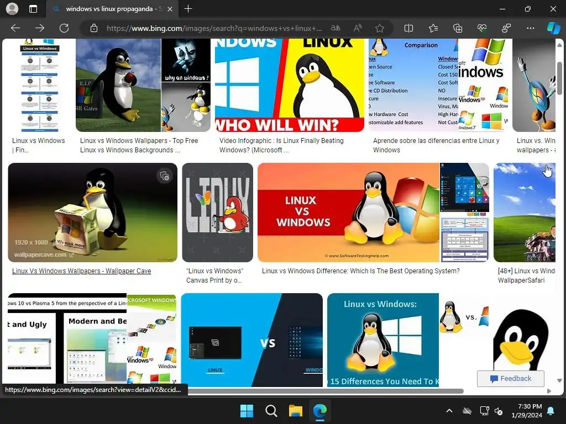Show hidden system tray icons
The height and width of the screenshot is (424, 566).
[x=449, y=411]
